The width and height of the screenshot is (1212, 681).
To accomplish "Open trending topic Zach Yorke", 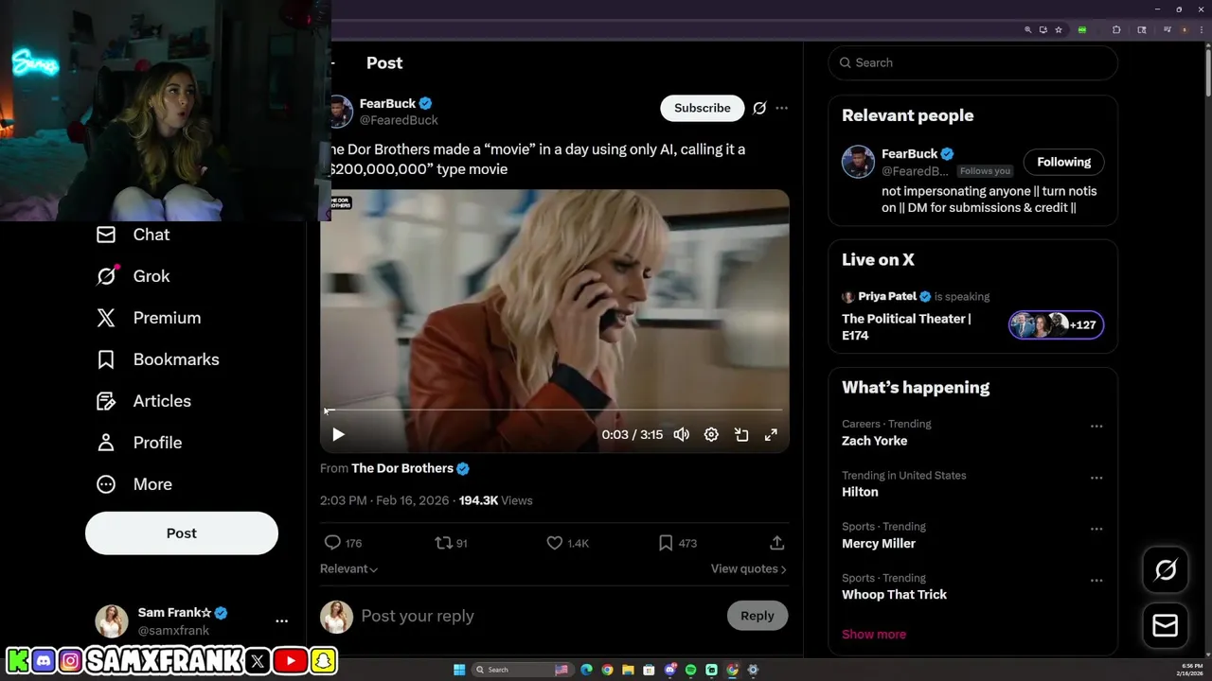I will tap(874, 441).
